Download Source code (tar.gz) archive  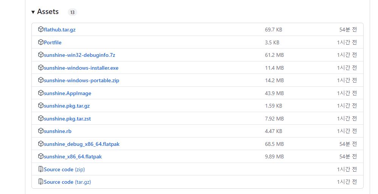67,182
